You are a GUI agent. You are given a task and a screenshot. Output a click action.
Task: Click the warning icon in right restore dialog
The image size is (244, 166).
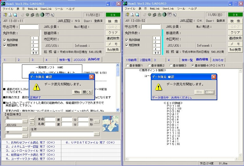(159, 87)
